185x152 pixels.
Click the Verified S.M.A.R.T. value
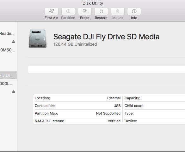click(114, 121)
